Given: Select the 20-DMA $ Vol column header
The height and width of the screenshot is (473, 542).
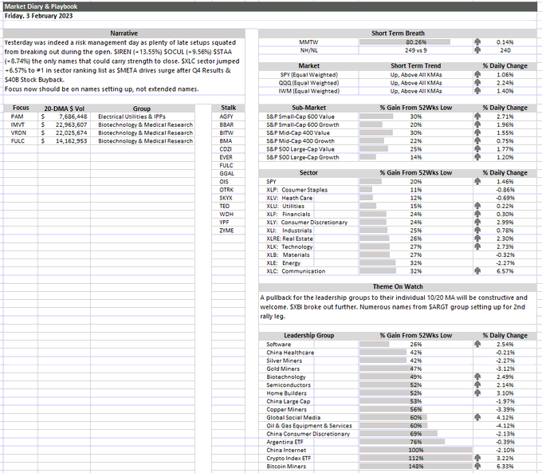Looking at the screenshot, I should (x=65, y=108).
